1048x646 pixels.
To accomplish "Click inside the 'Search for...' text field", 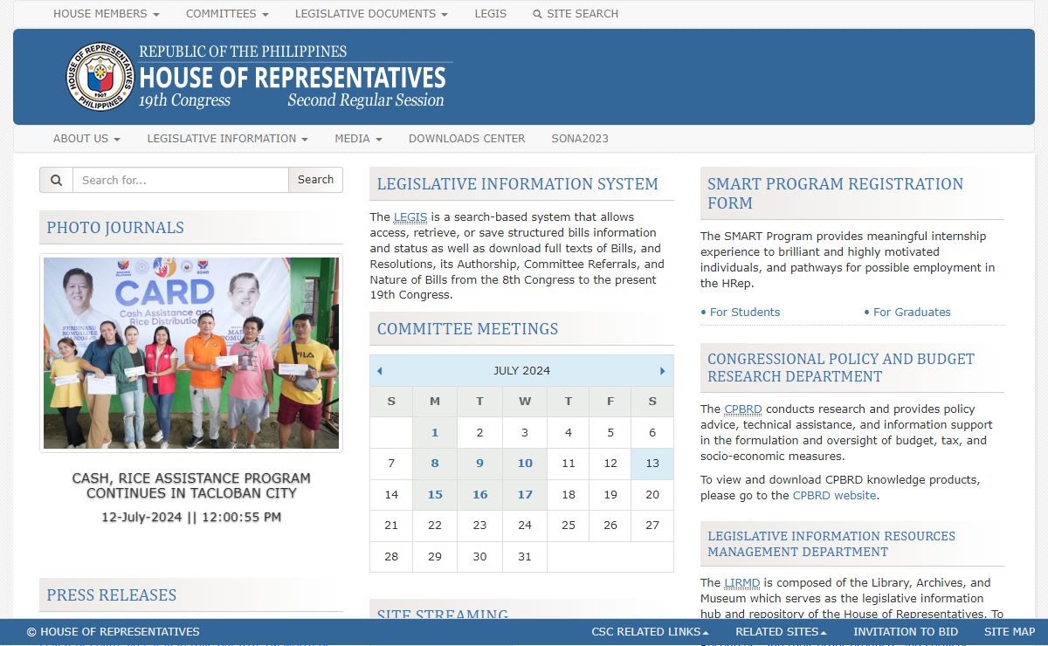I will (180, 180).
